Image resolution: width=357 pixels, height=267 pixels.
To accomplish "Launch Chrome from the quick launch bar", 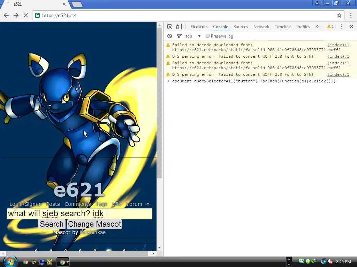I will pyautogui.click(x=25, y=262).
